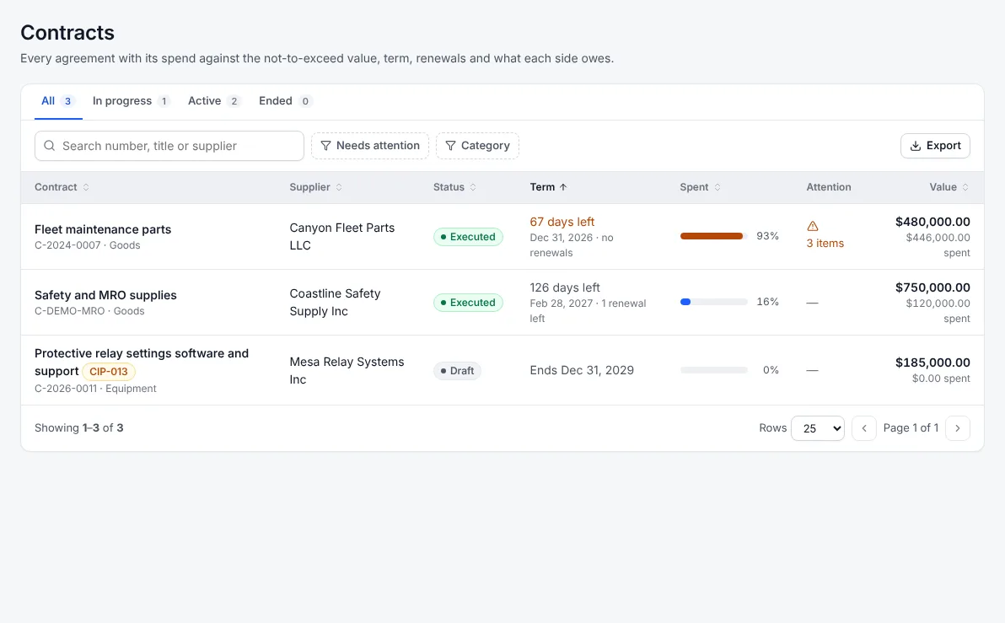This screenshot has width=1005, height=623.
Task: Click Ends Dec 31, 2029 term
Action: coord(582,370)
